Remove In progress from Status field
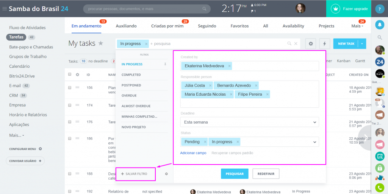This screenshot has width=388, height=194. pyautogui.click(x=238, y=142)
